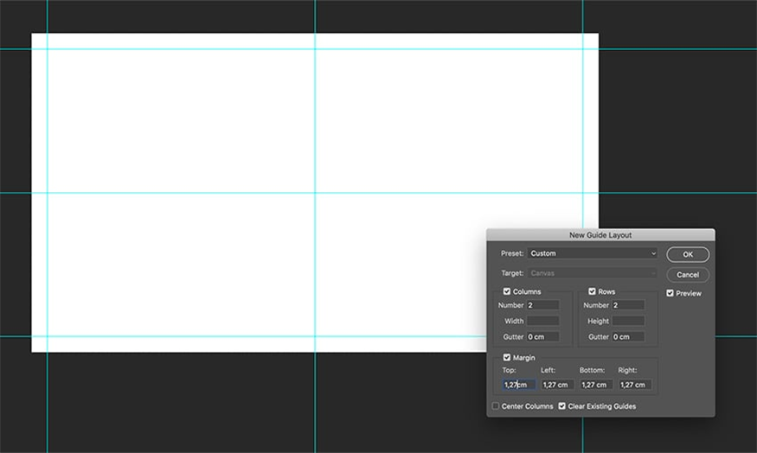
Task: Uncheck the Preview checkbox
Action: click(670, 294)
